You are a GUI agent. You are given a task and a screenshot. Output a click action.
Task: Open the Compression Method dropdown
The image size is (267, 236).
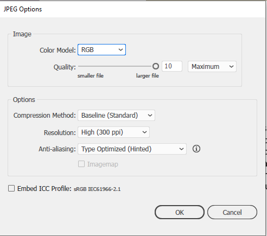pyautogui.click(x=116, y=116)
